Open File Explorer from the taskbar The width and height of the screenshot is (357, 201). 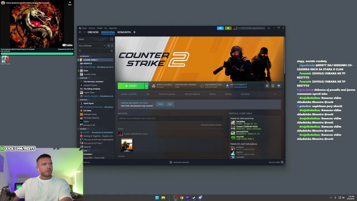tap(163, 198)
